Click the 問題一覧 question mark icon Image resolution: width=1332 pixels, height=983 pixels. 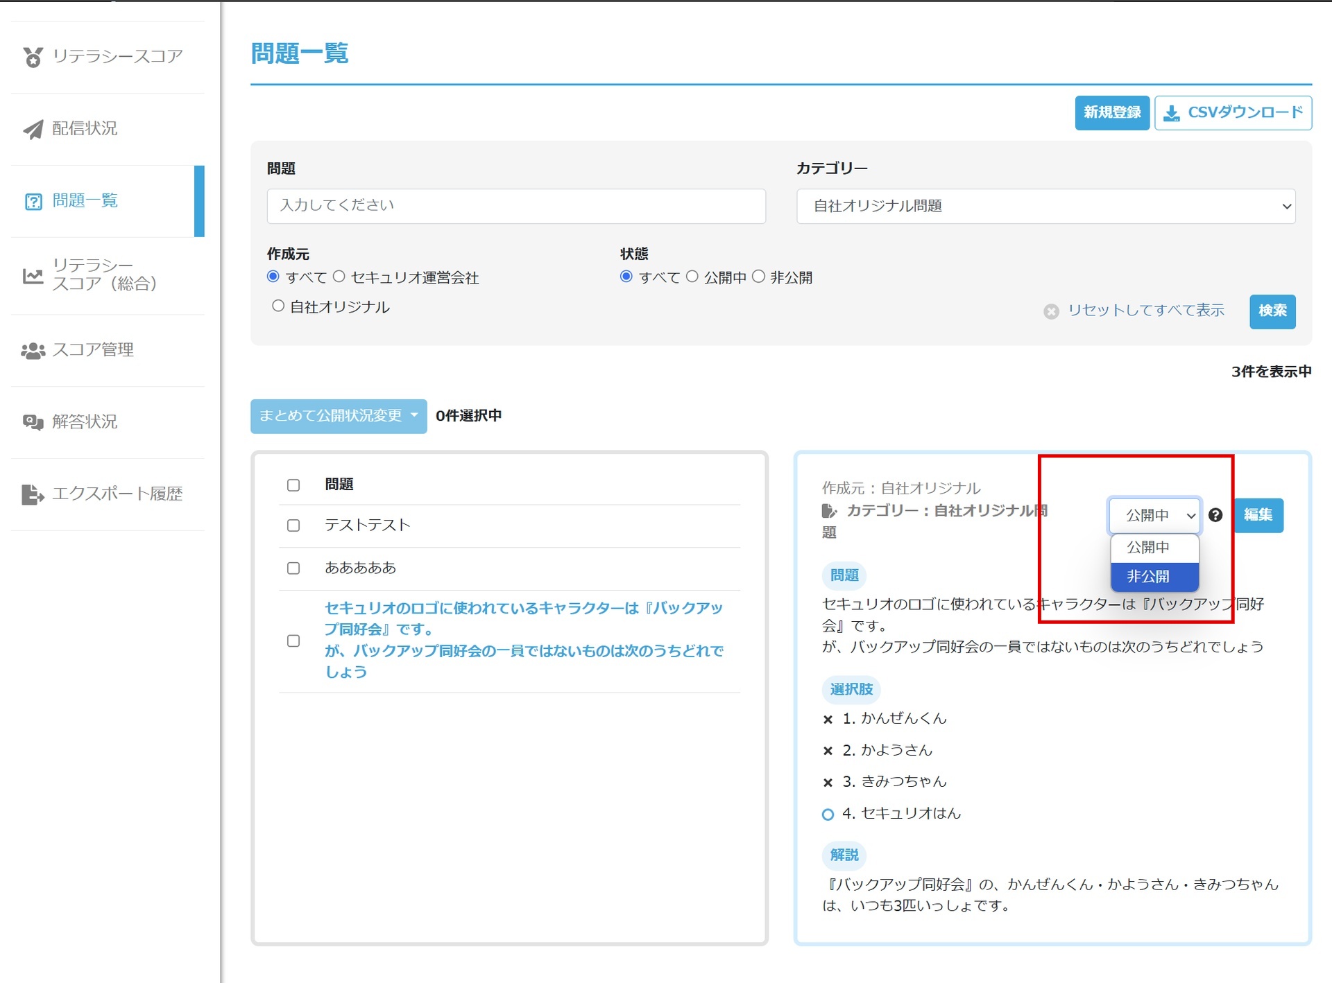(33, 201)
